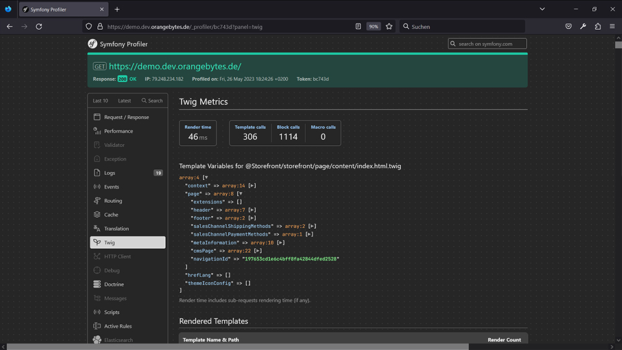Switch to the Request / Response panel
The image size is (622, 350).
(126, 117)
